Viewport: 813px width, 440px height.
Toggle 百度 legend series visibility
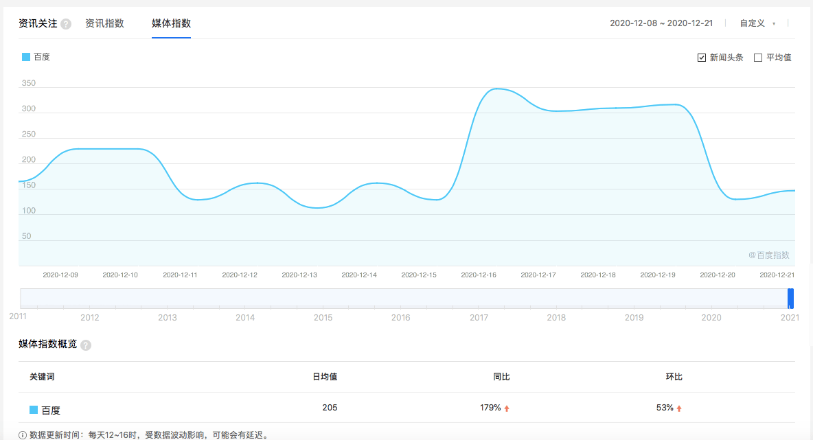[x=36, y=57]
